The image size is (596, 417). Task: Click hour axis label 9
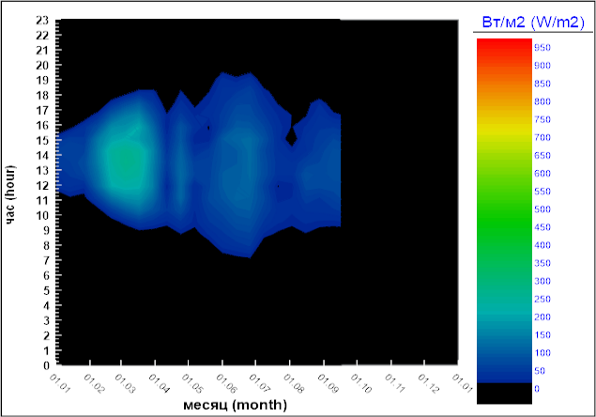coord(46,230)
